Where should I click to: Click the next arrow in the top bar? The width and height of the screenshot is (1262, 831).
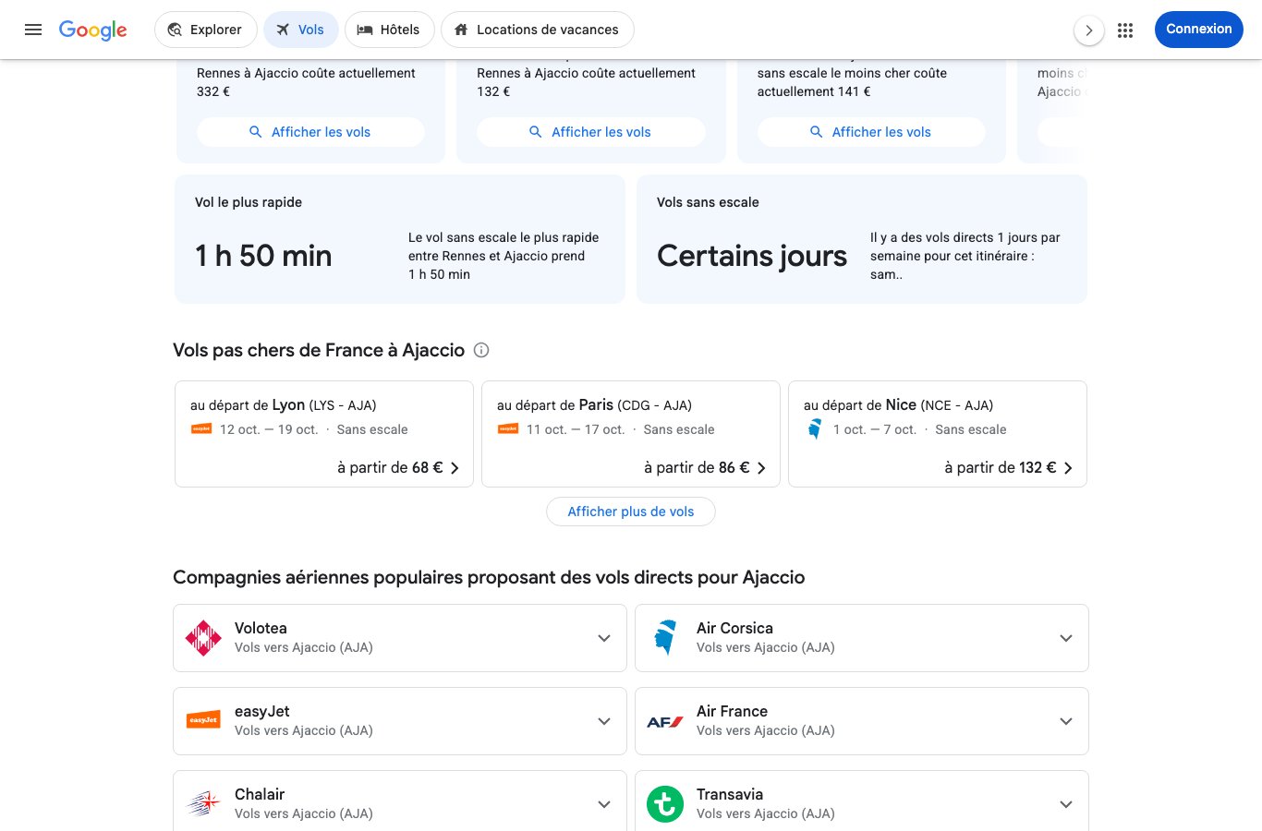point(1089,30)
